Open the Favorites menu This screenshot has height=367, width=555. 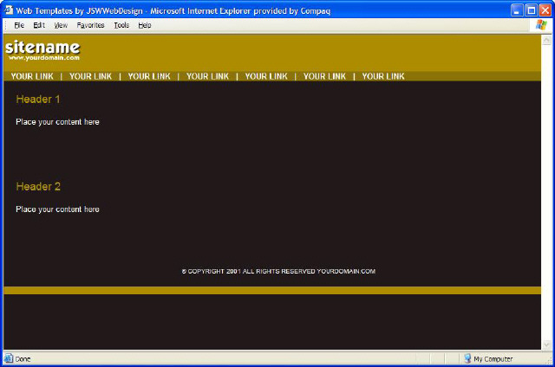tap(90, 25)
